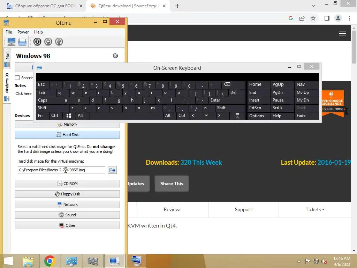Click Options key on On-Screen Keyboard
357x268 pixels.
coord(259,116)
